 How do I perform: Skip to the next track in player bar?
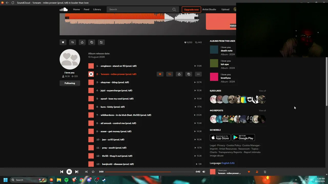(x=77, y=172)
